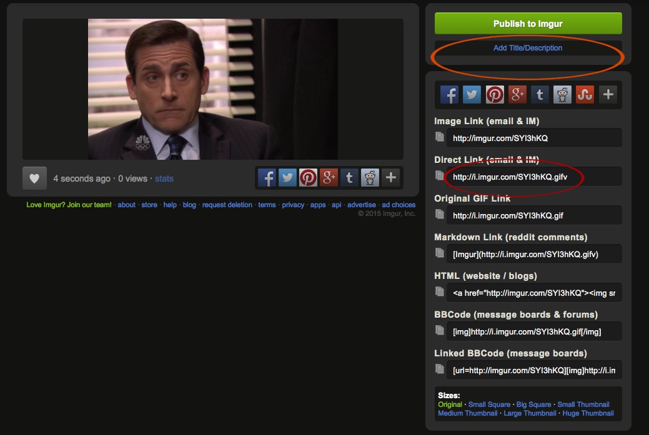
Task: Expand more share options below the image
Action: [x=391, y=178]
